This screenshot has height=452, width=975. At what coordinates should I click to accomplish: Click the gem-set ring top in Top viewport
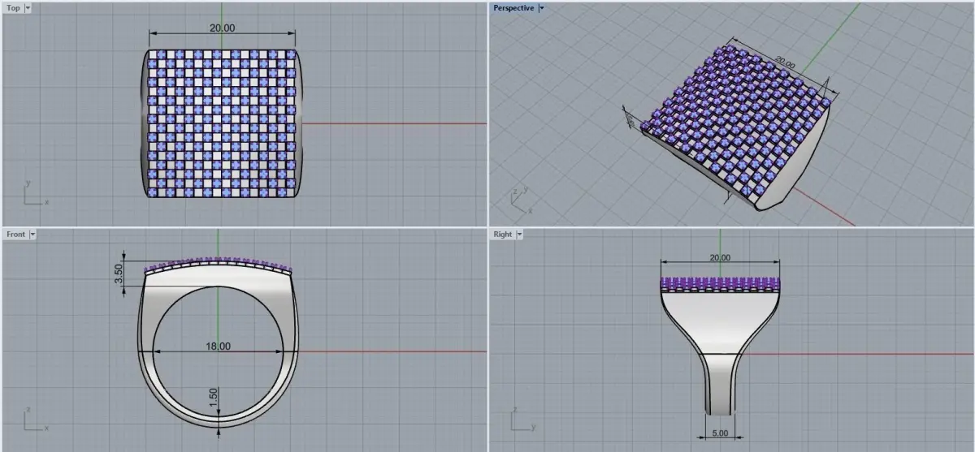coord(221,123)
